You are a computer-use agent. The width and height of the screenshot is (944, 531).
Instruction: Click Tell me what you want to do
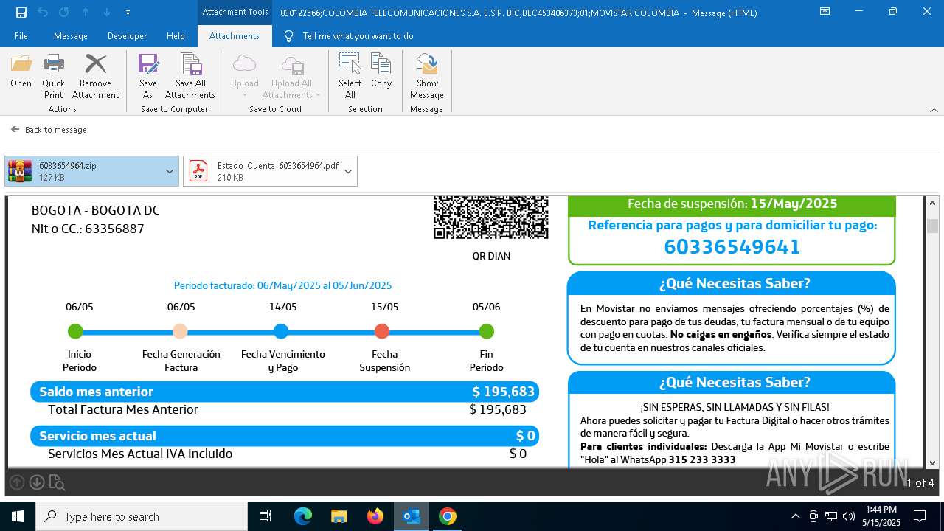pos(358,35)
